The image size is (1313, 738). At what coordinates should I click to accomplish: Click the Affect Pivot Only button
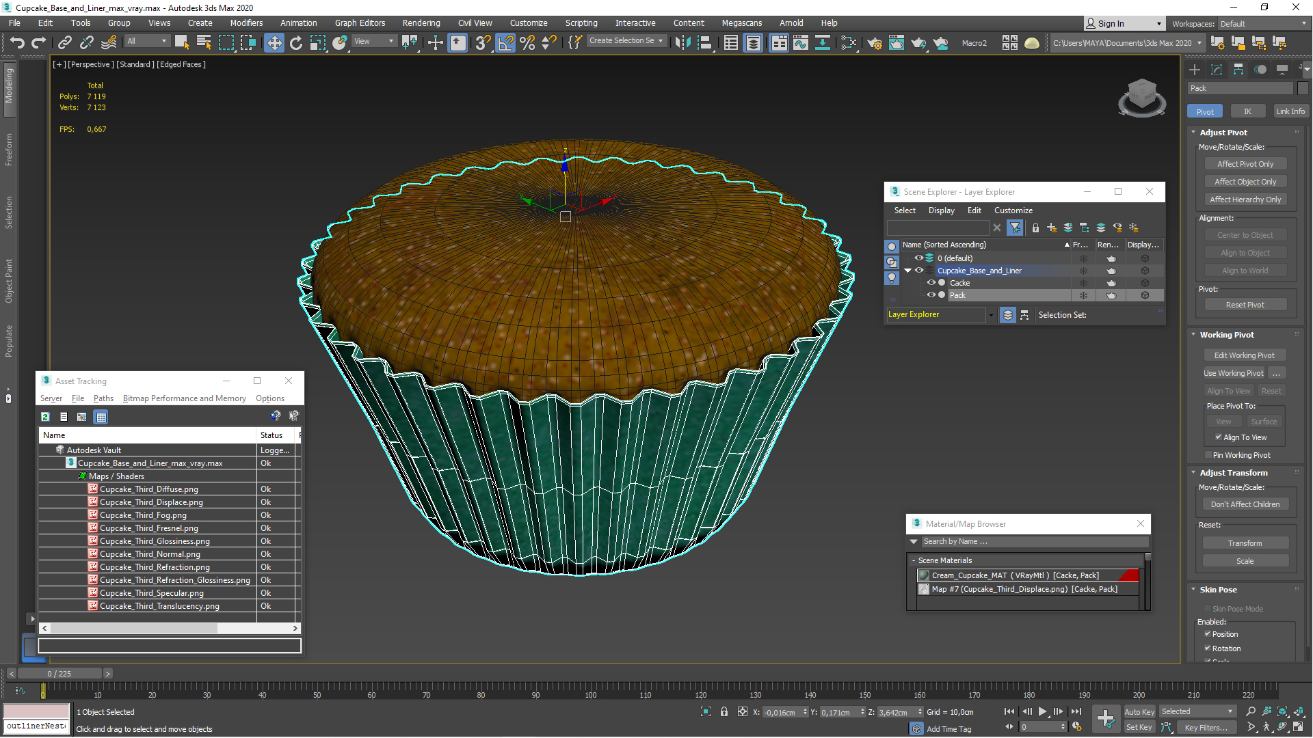(x=1245, y=164)
